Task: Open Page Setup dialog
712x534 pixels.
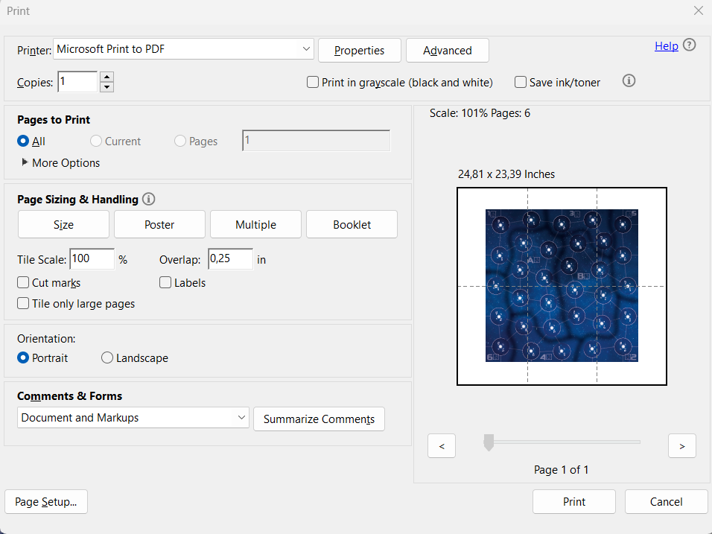Action: tap(46, 502)
